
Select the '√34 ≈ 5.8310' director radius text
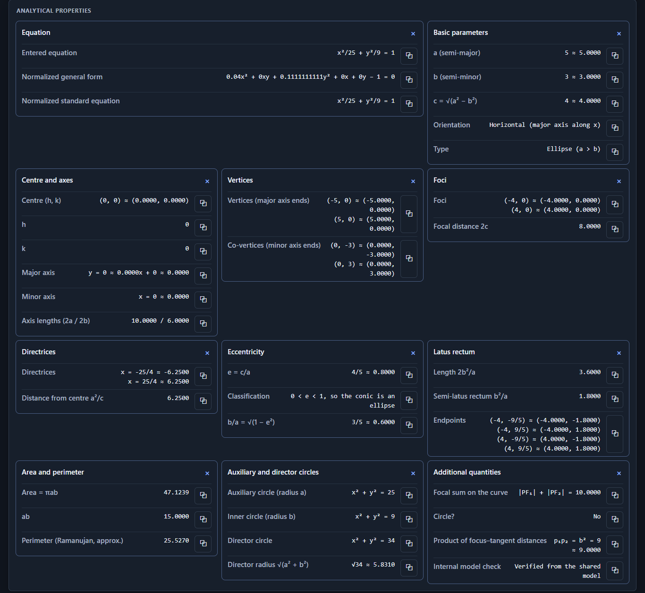point(373,565)
